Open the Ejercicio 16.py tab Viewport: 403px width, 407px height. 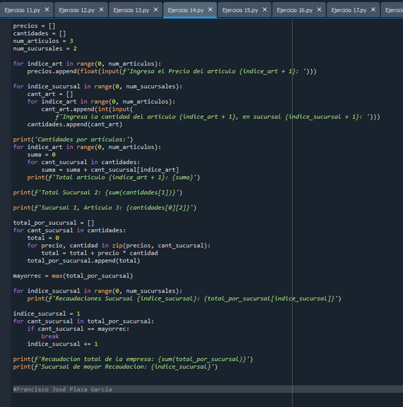(x=294, y=10)
